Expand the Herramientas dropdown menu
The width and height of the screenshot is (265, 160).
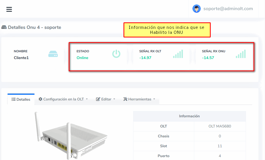(x=139, y=99)
